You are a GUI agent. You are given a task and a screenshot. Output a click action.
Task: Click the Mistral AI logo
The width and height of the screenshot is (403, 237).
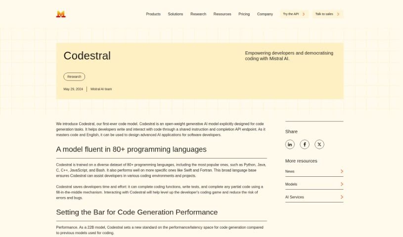pos(61,14)
